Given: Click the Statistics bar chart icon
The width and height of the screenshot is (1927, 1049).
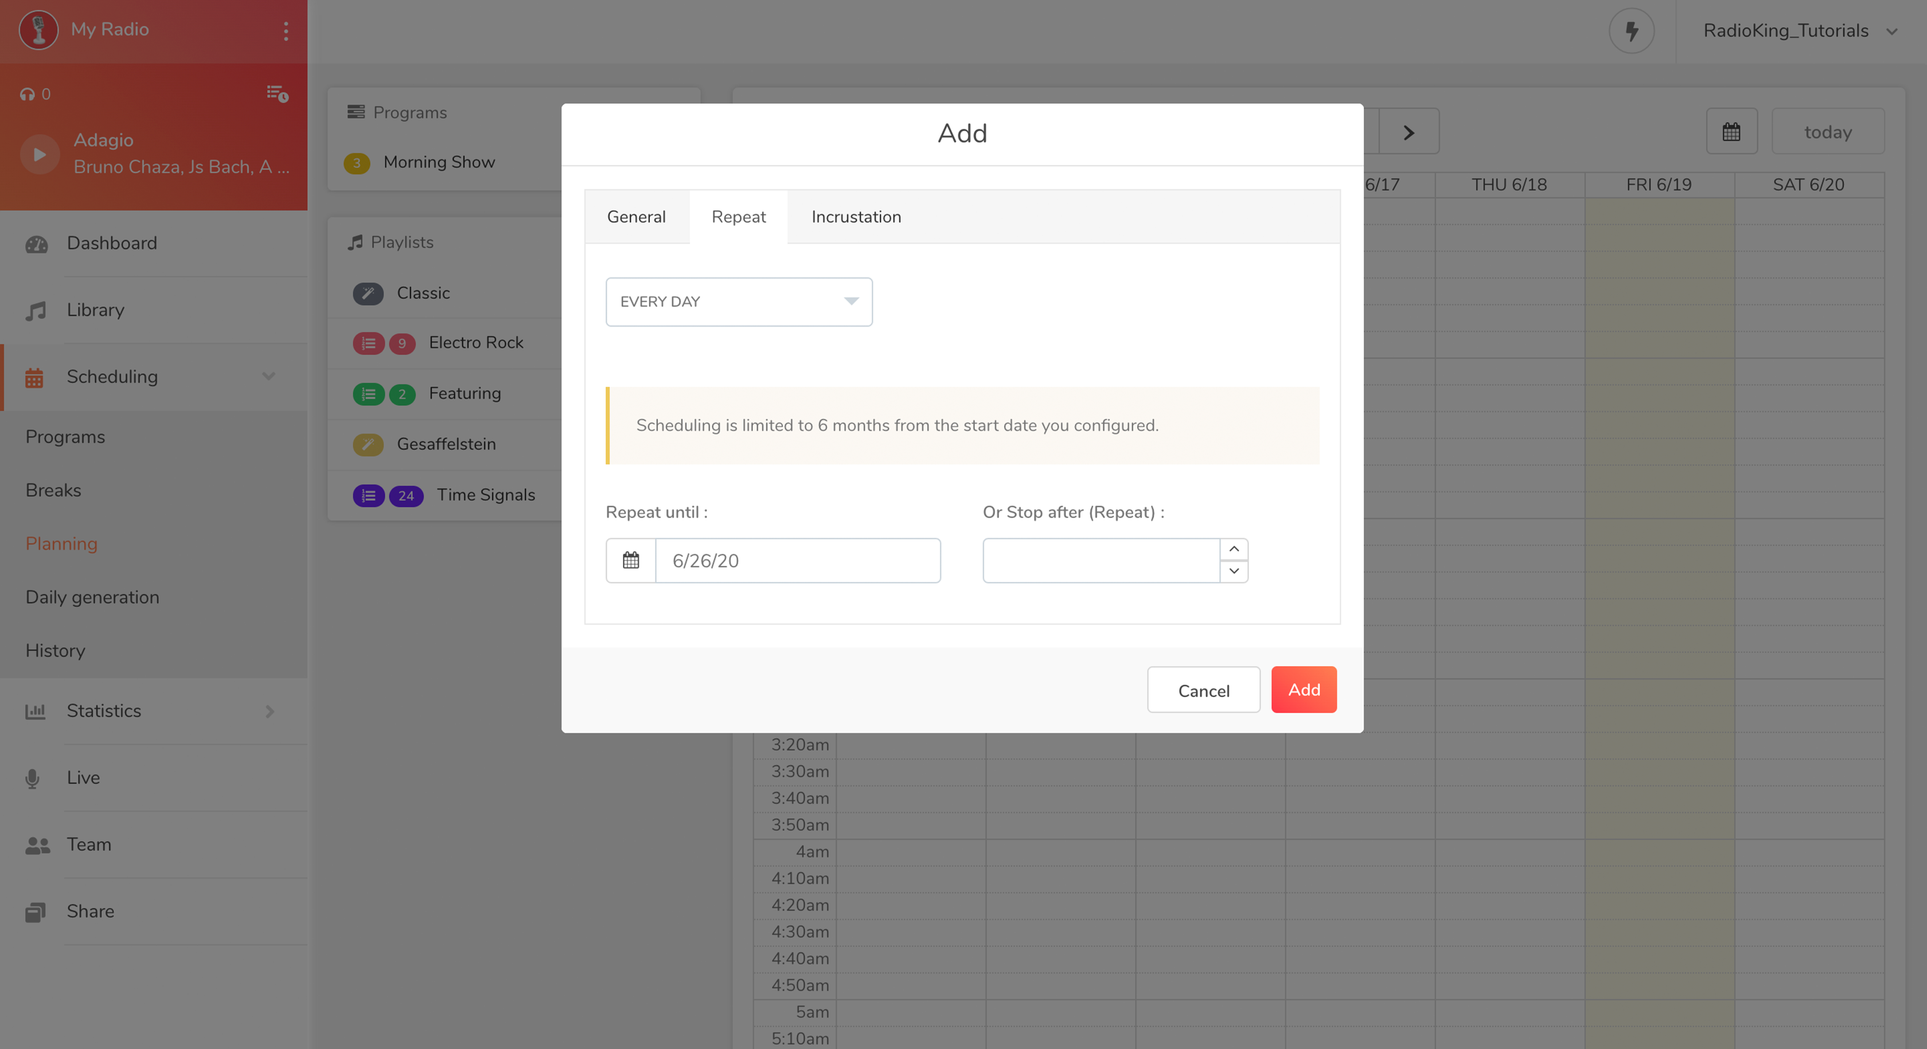Looking at the screenshot, I should tap(35, 711).
